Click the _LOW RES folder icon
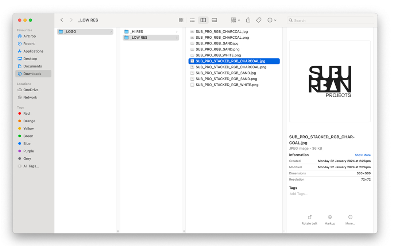The image size is (394, 246). tap(126, 38)
